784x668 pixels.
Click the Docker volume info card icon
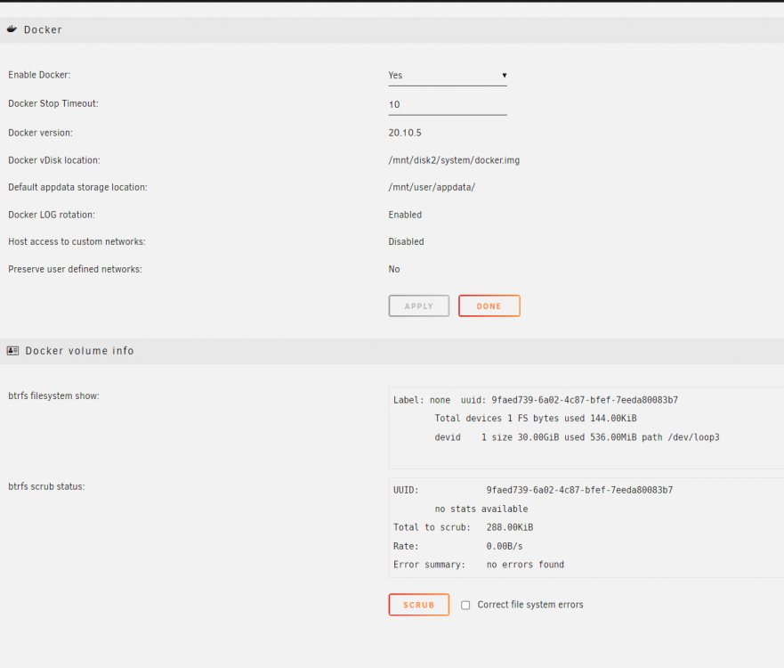point(12,350)
